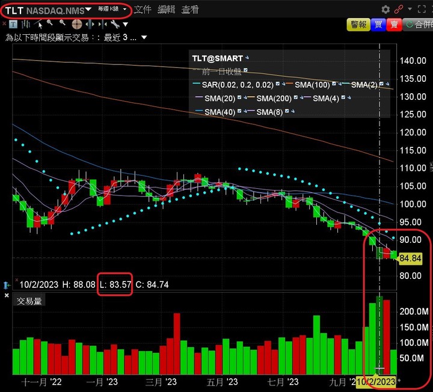Viewport: 433px width, 392px height.
Task: Click the fullscreen brackets icon
Action: tap(422, 10)
